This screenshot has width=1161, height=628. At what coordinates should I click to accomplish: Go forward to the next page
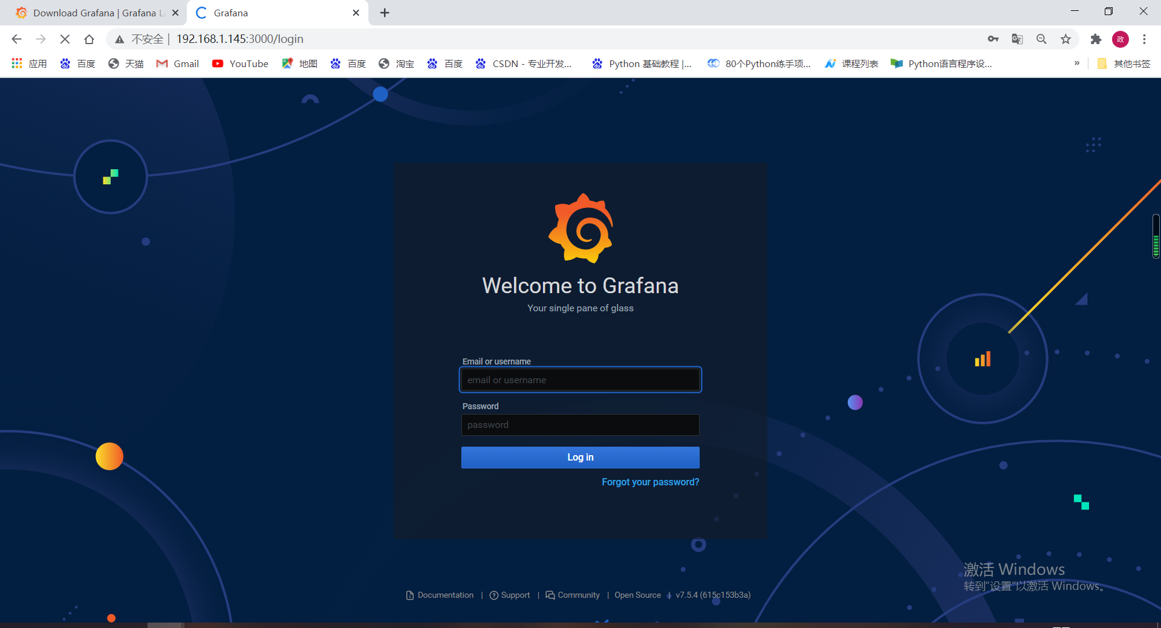pos(41,39)
